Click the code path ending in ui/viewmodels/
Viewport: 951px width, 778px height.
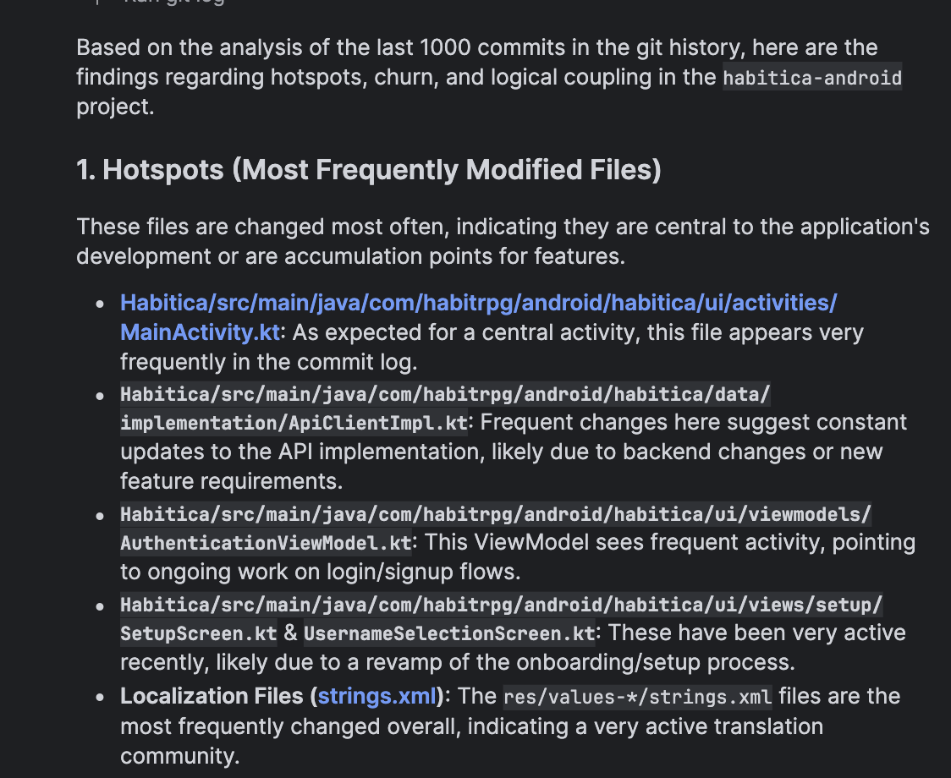coord(495,514)
